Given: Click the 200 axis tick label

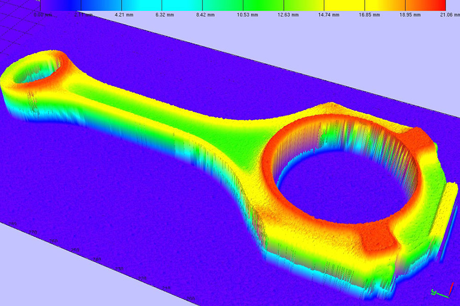Looking at the screenshot, I should pyautogui.click(x=191, y=298).
